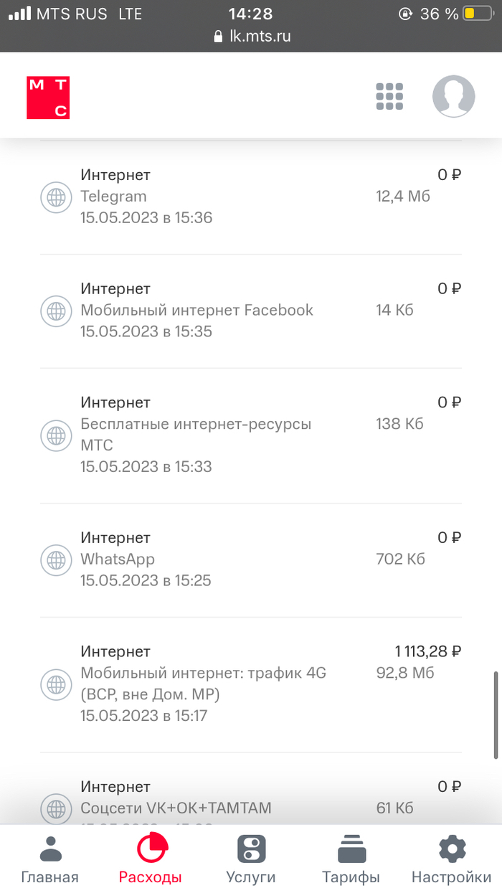Open the user profile avatar
This screenshot has height=893, width=502.
[453, 97]
